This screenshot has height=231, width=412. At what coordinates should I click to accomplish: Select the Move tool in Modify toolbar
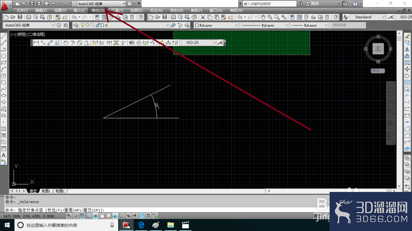[407, 69]
